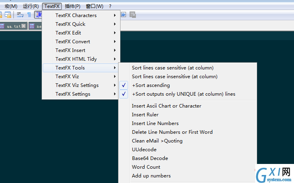Image resolution: width=294 pixels, height=183 pixels.
Task: Expand TextFX HTML Tidy submenu
Action: click(x=80, y=59)
